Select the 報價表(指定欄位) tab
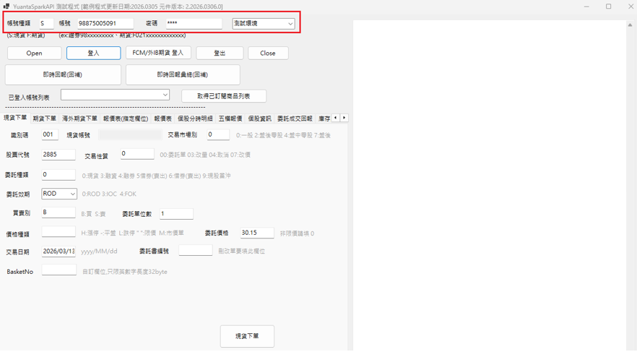This screenshot has width=637, height=352. pos(126,119)
